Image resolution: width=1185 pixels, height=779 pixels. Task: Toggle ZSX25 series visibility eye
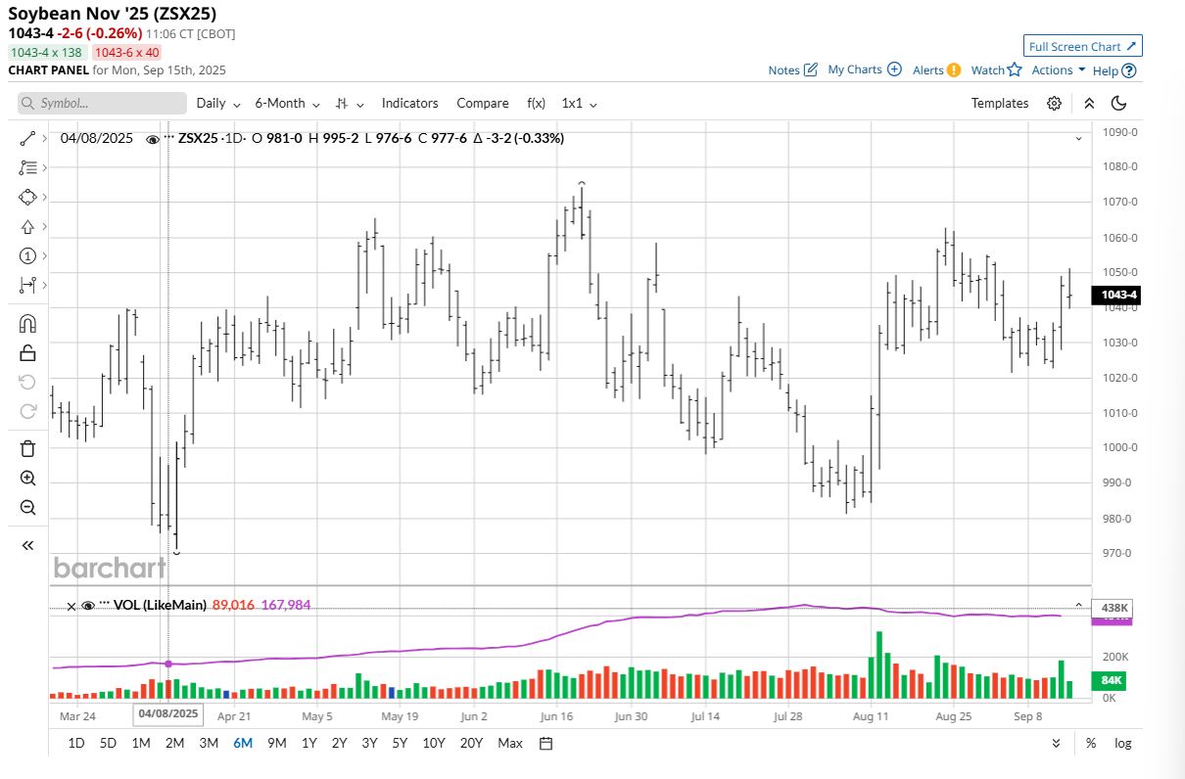coord(153,139)
